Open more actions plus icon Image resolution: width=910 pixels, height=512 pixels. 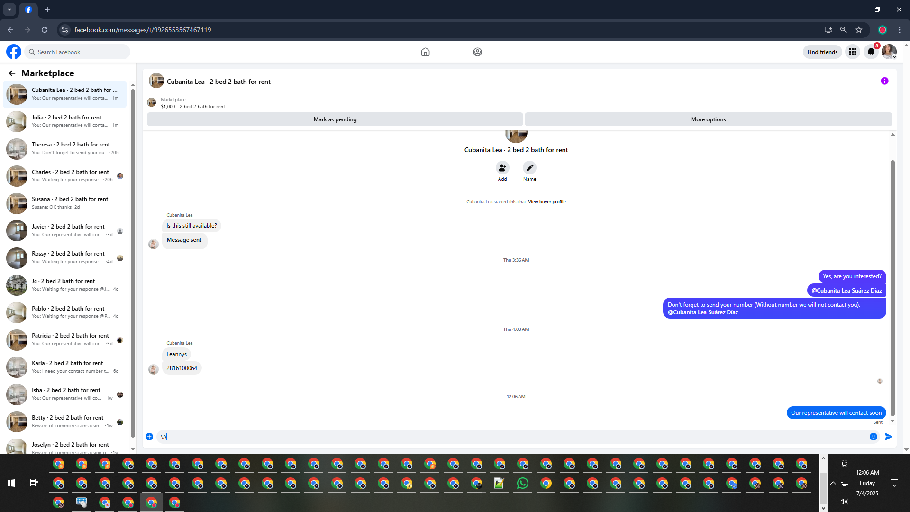pos(149,437)
